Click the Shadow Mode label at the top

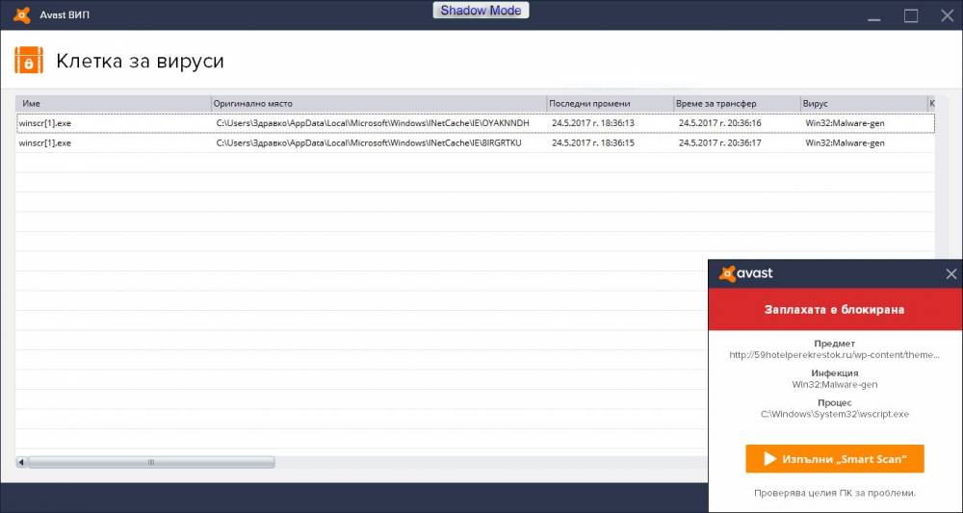pyautogui.click(x=481, y=11)
